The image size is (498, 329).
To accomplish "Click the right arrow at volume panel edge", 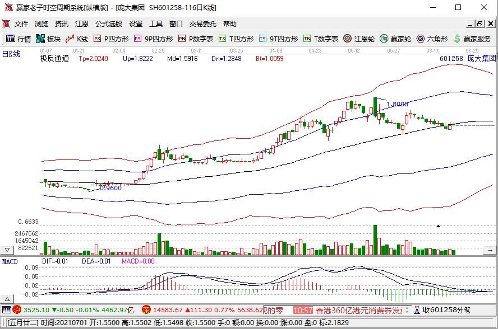I will pos(490,251).
